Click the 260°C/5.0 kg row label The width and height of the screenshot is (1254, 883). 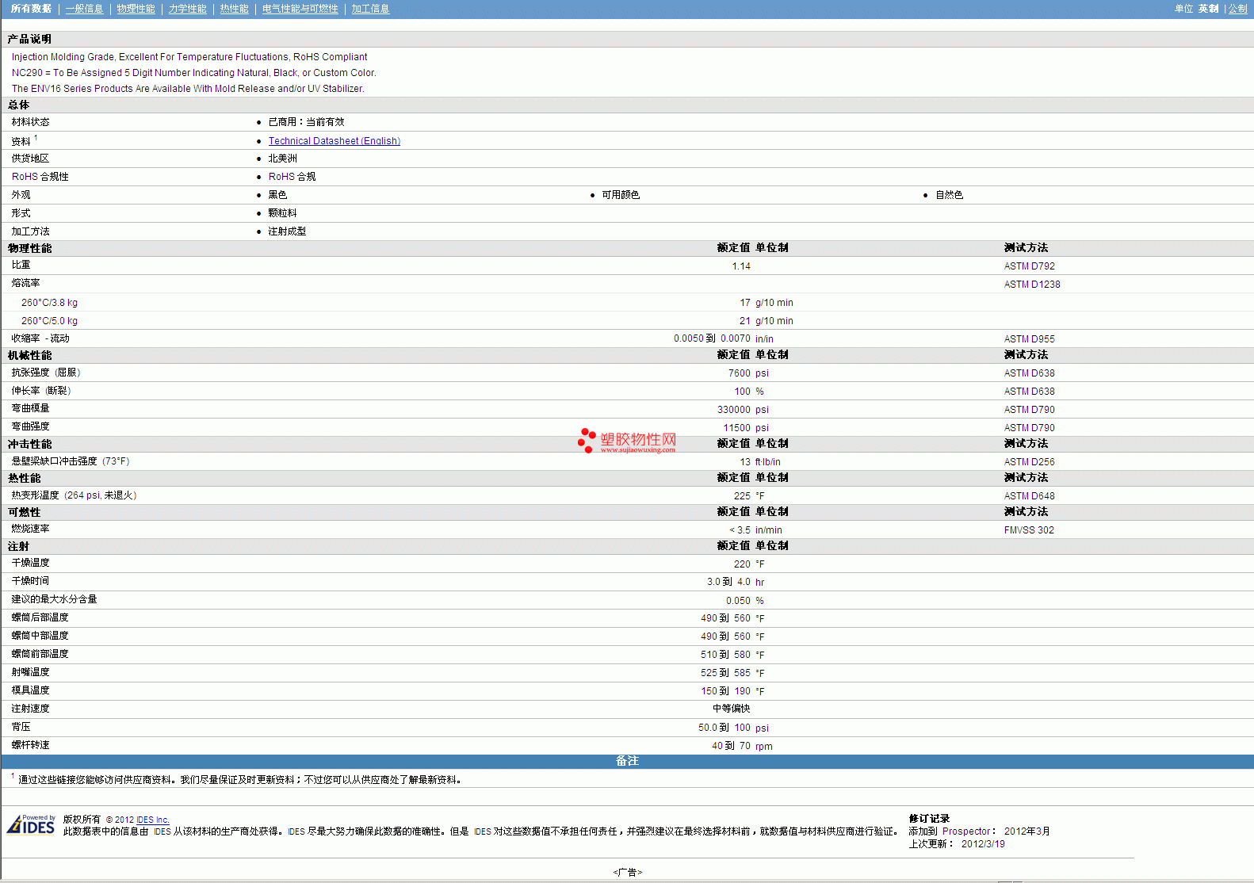[x=49, y=321]
